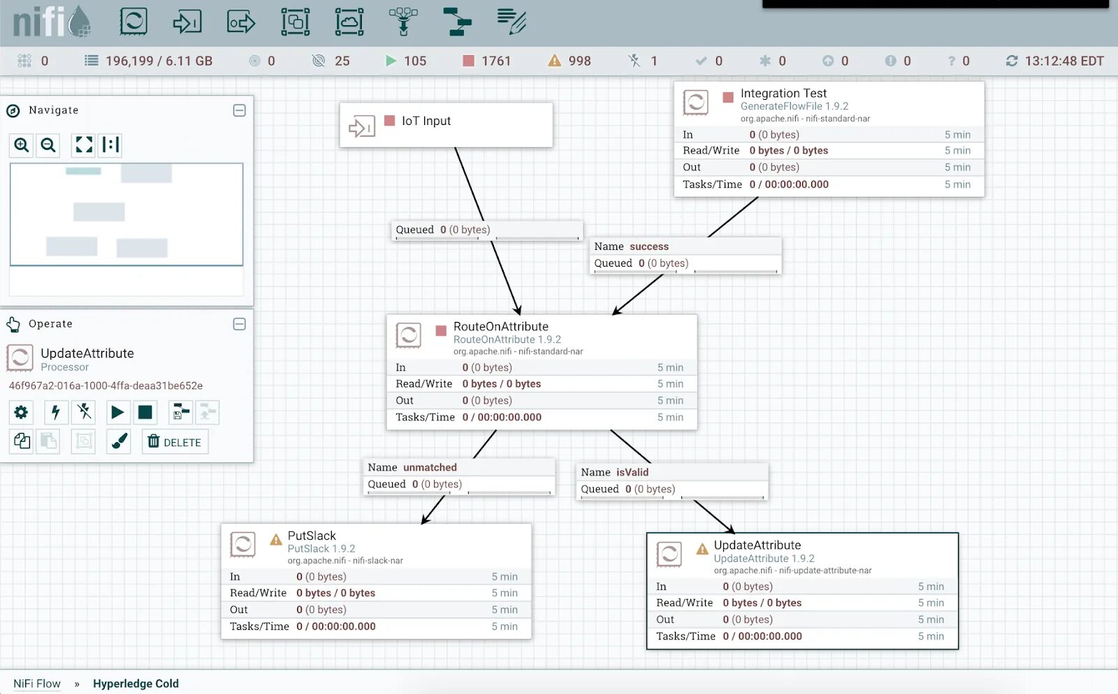Zoom in using the Navigate panel
The width and height of the screenshot is (1118, 694).
tap(22, 145)
